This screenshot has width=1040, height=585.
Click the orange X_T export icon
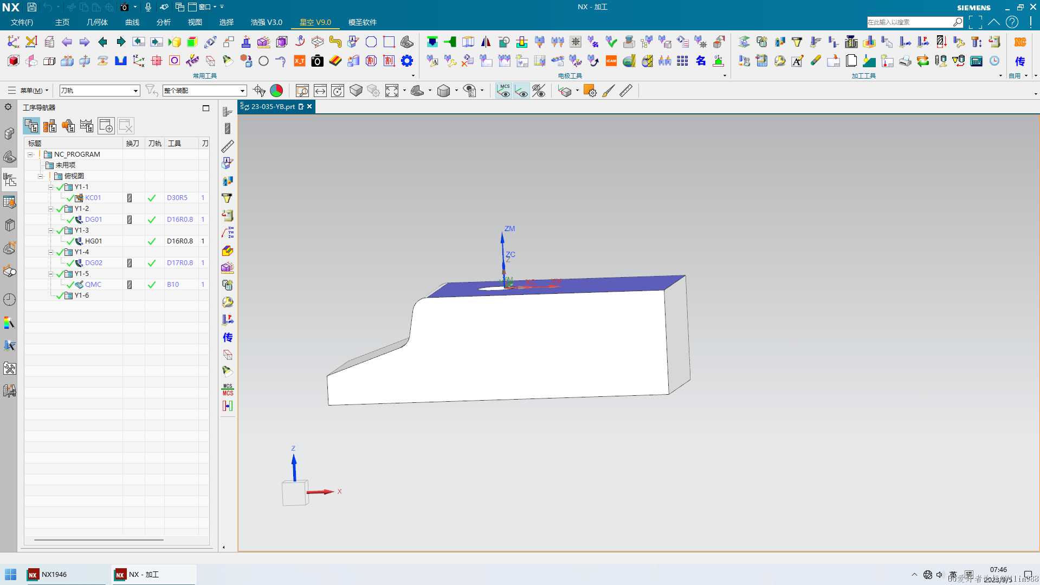pos(300,61)
